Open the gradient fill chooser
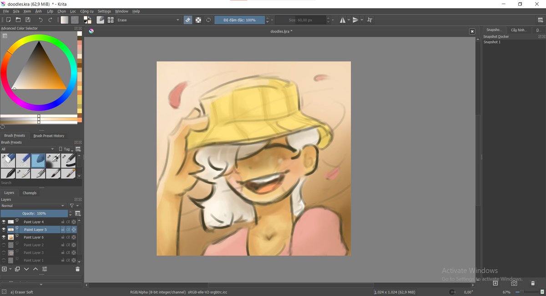The image size is (546, 296). (x=65, y=20)
